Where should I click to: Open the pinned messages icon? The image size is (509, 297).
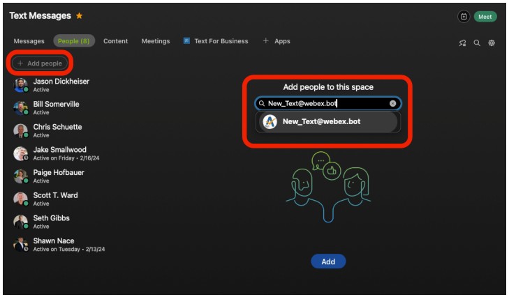[x=462, y=43]
